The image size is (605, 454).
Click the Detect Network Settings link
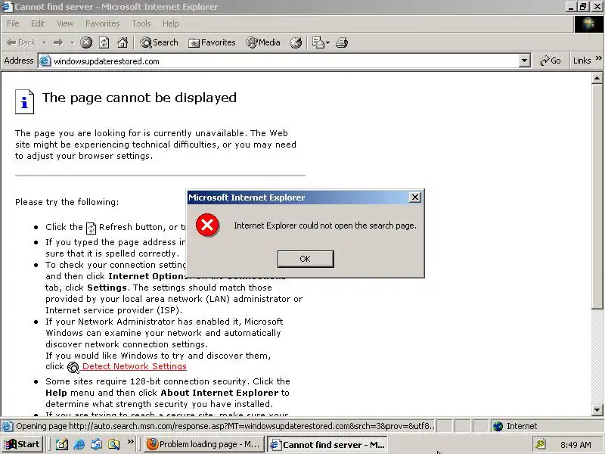[135, 366]
